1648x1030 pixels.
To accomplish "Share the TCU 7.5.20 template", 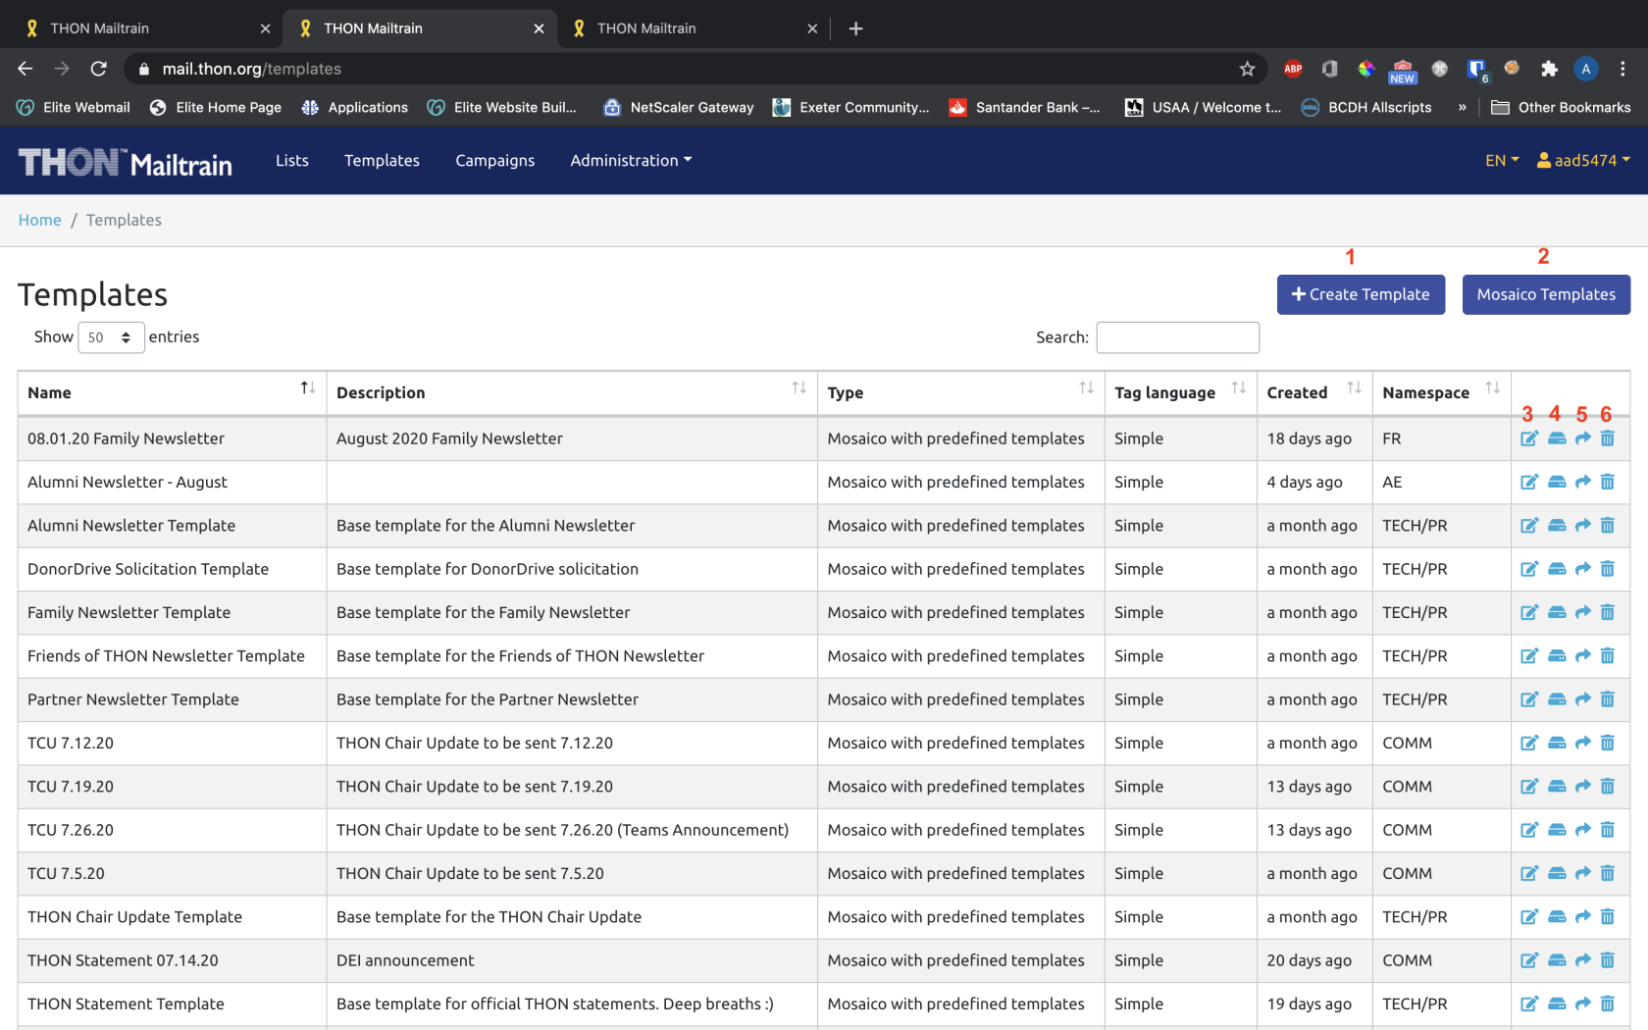I will click(x=1583, y=873).
